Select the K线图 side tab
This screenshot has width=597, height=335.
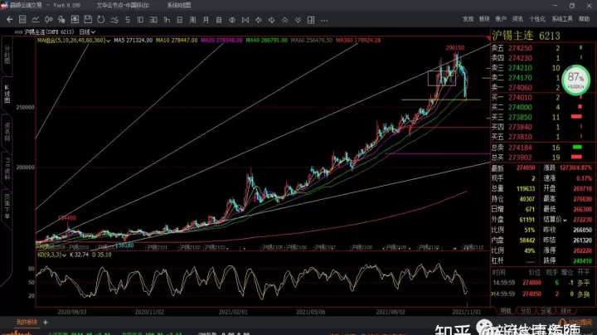click(x=7, y=94)
